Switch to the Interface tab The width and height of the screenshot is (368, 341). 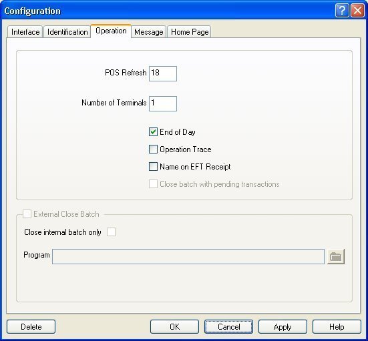[25, 32]
